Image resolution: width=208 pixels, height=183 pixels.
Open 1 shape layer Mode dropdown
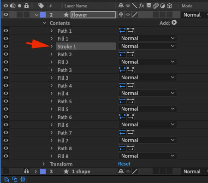[x=194, y=171]
